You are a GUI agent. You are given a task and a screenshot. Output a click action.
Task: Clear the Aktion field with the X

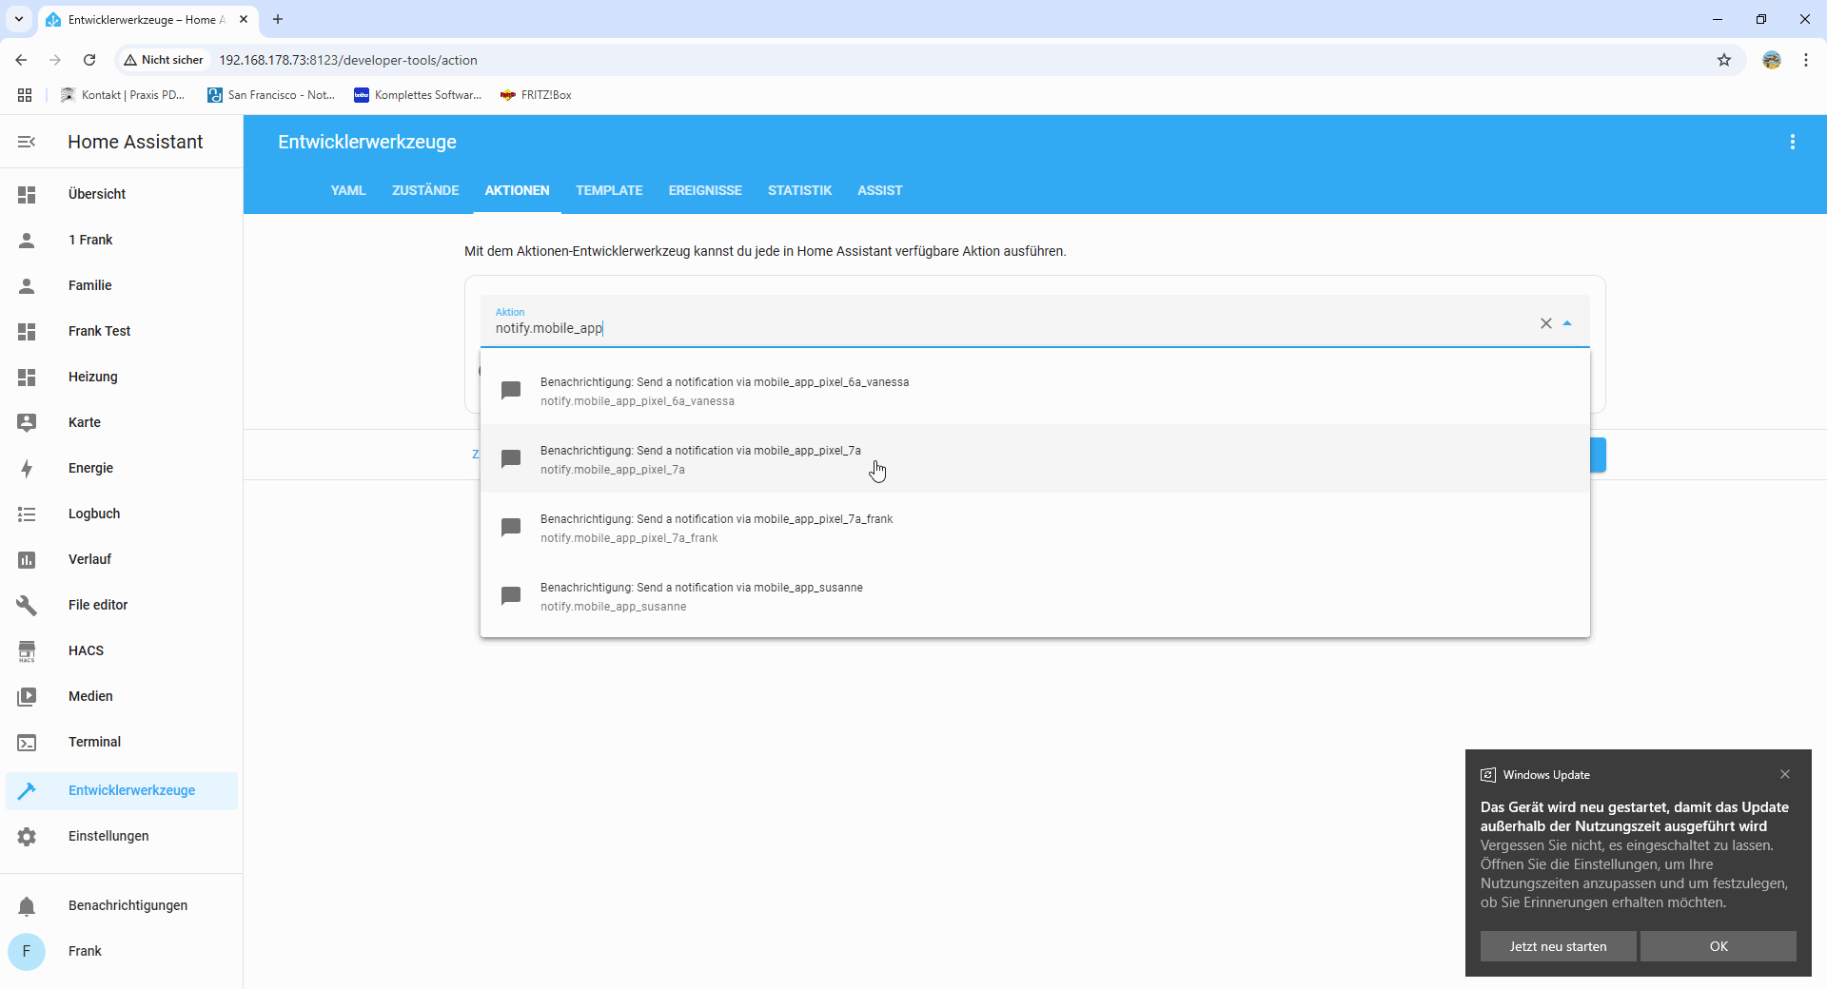1546,323
